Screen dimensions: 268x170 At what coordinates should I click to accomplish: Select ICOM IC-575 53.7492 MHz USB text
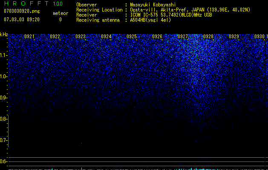click(171, 15)
